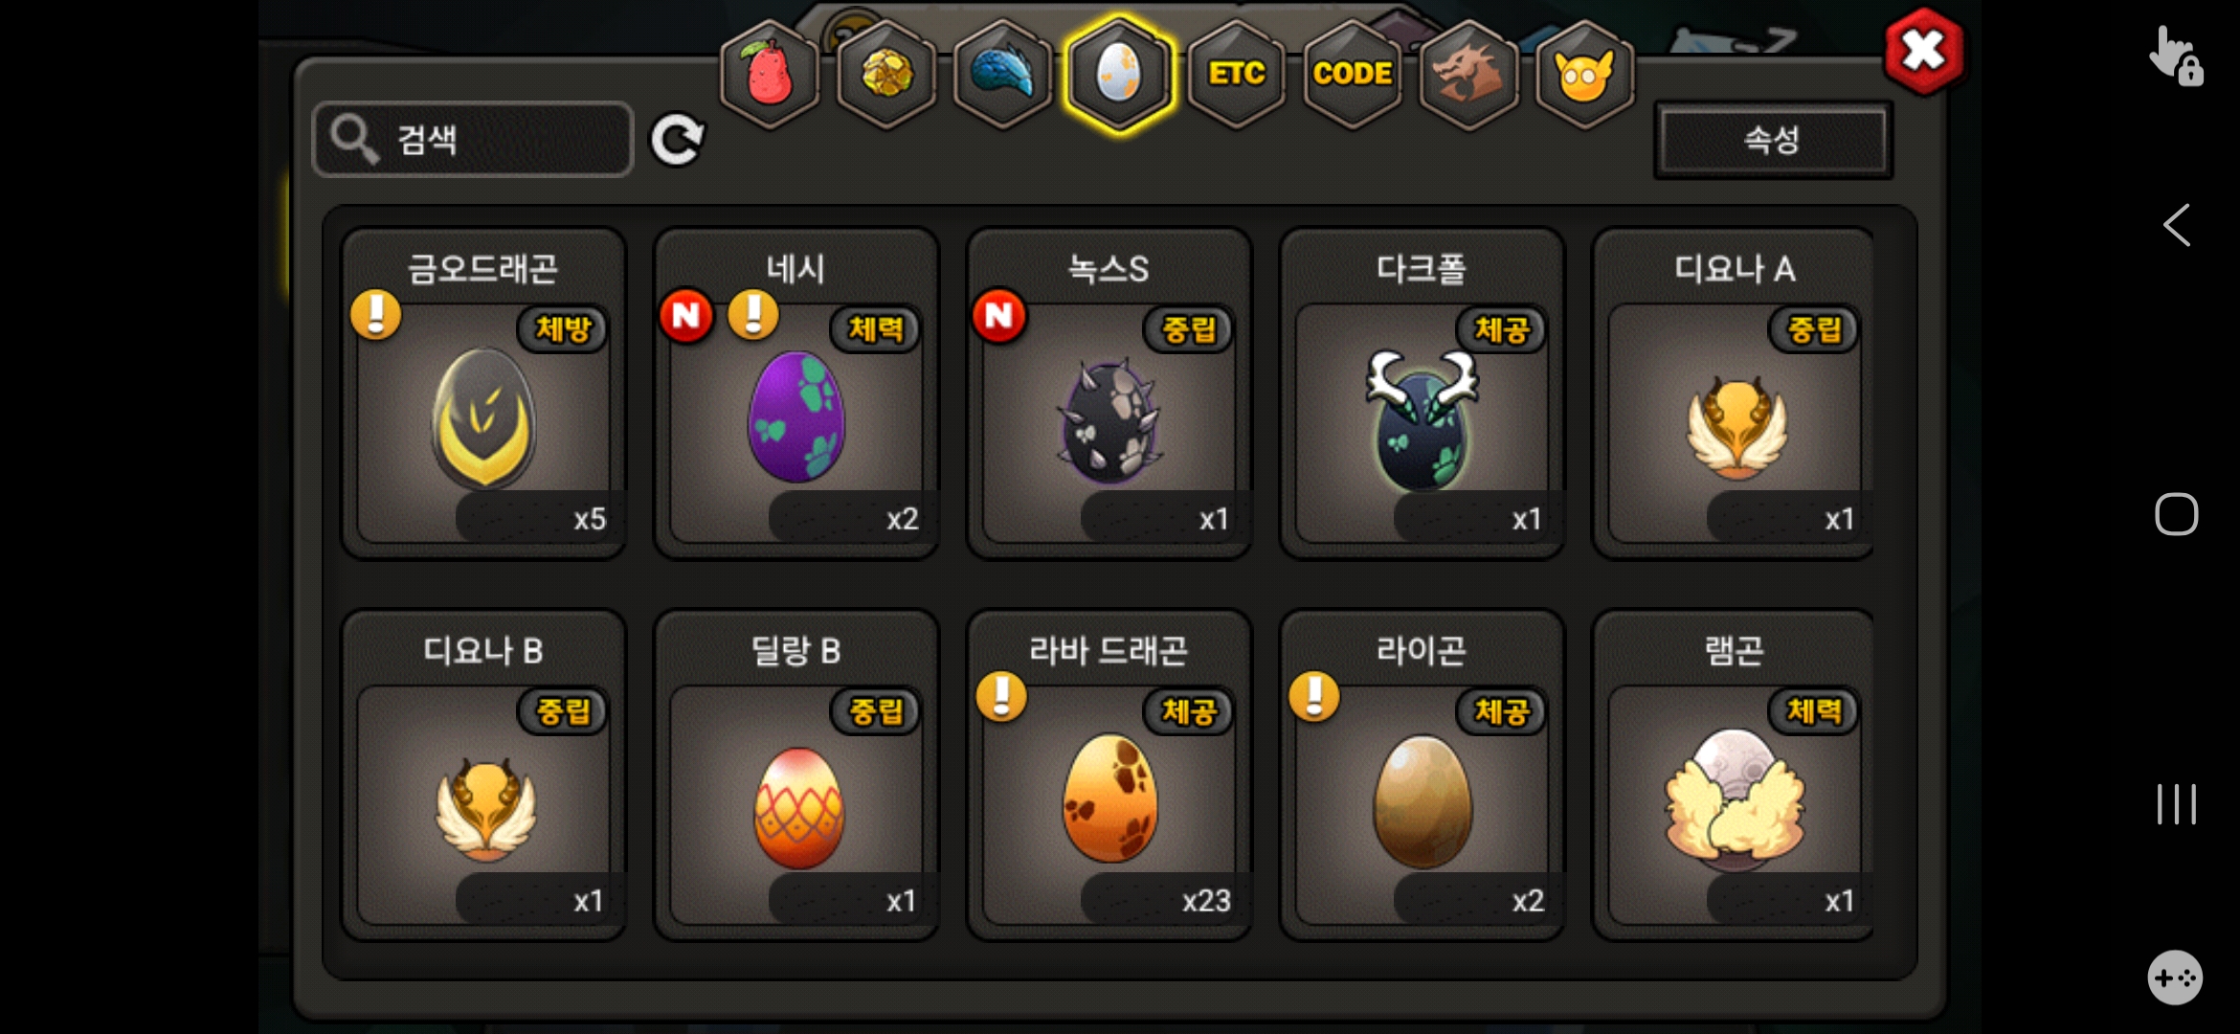Screen dimensions: 2240x1034
Task: Pick the 라바 드래곤 egg x23
Action: coord(1109,775)
